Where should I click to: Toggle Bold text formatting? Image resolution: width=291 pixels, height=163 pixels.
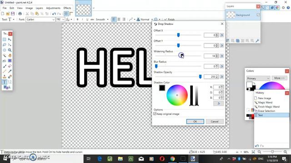[78, 19]
